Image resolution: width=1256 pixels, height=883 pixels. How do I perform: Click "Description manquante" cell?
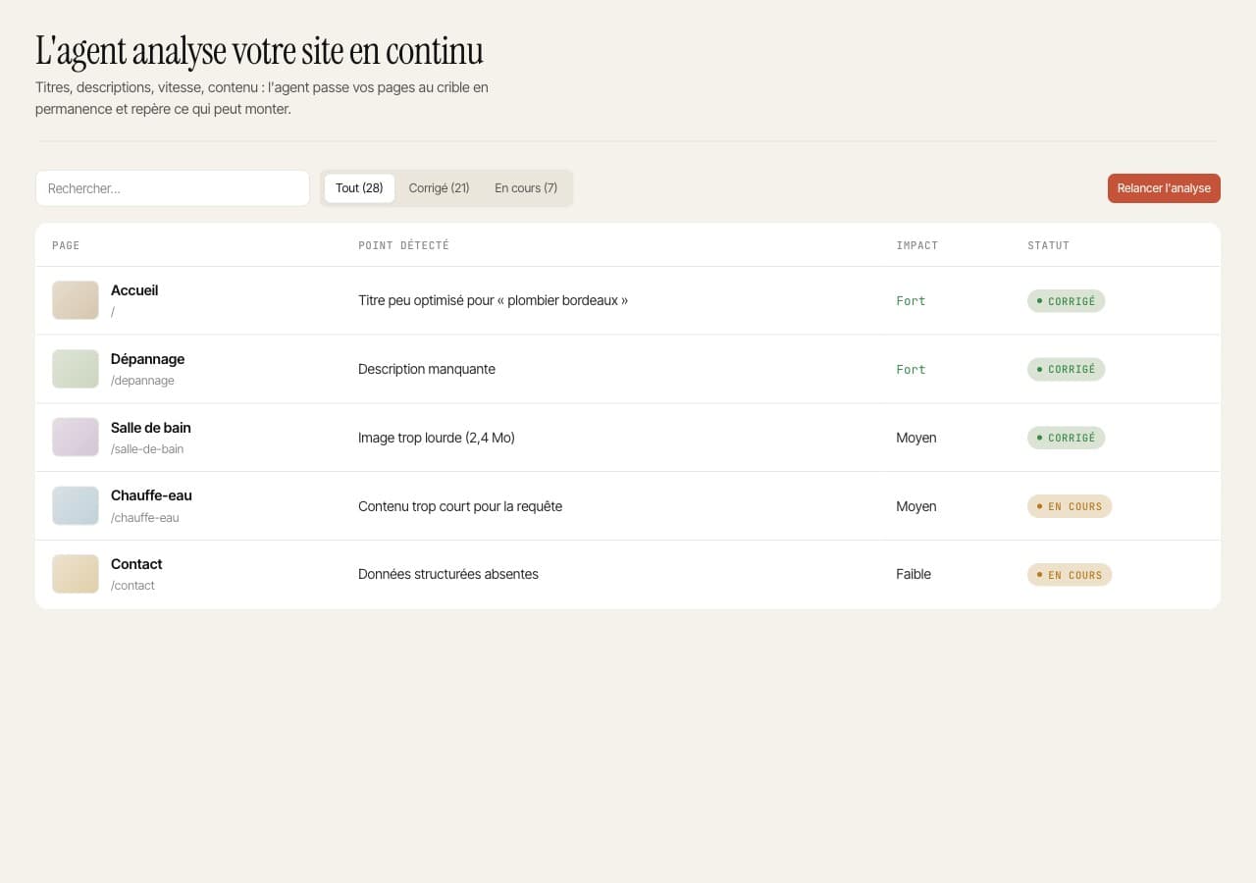coord(427,369)
